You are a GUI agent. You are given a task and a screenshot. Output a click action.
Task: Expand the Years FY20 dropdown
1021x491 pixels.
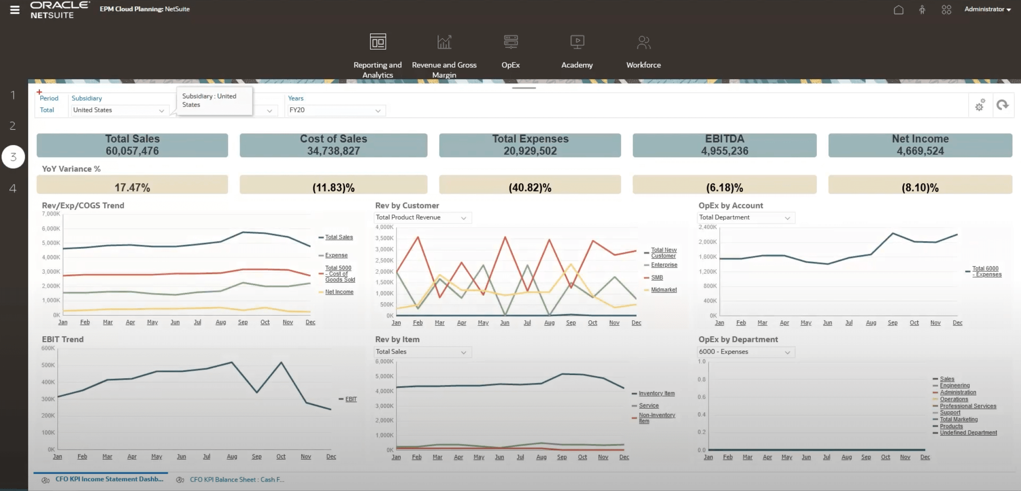click(x=378, y=111)
